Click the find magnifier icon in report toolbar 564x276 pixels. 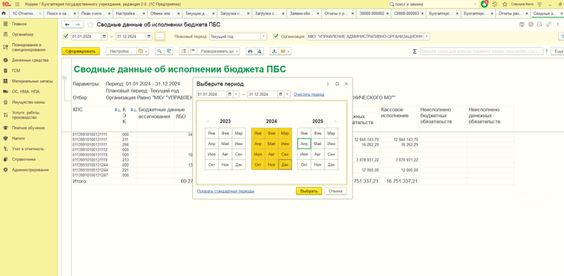[x=160, y=51]
